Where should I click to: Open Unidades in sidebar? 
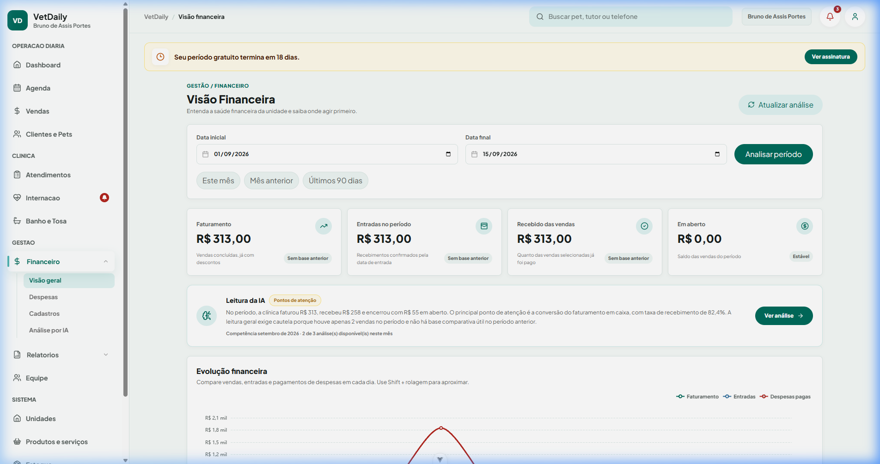[x=61, y=419]
